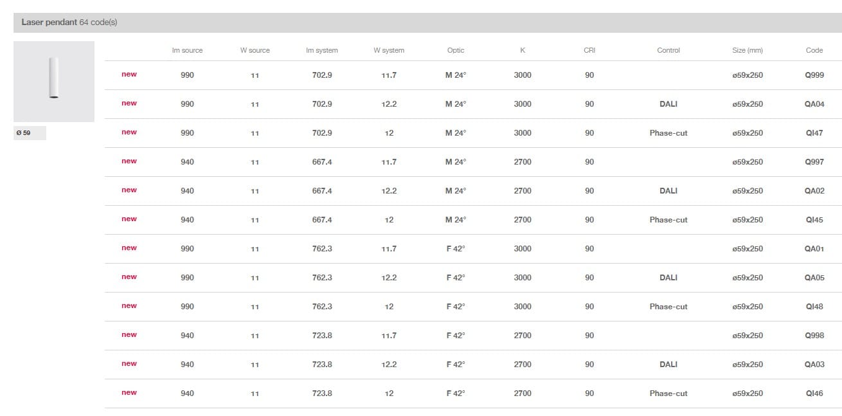The height and width of the screenshot is (416, 842).
Task: Open product code QI45
Action: pos(814,220)
